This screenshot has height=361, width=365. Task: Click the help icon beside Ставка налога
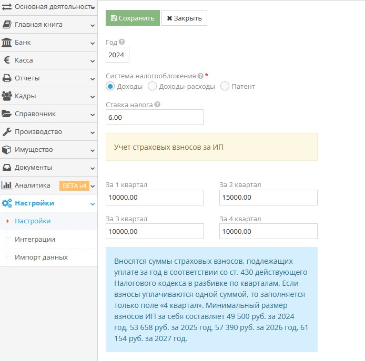[x=157, y=104]
